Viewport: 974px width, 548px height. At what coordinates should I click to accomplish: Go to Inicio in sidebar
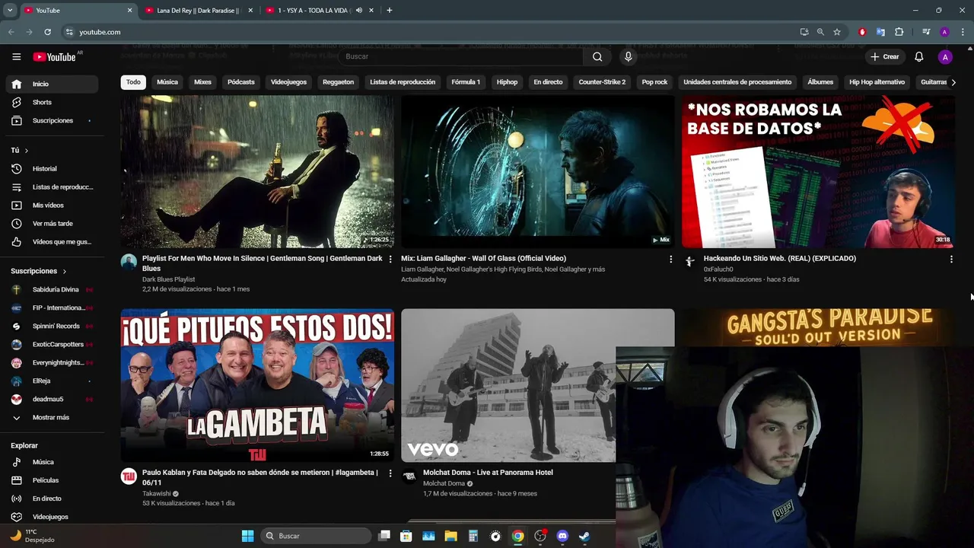coord(53,84)
